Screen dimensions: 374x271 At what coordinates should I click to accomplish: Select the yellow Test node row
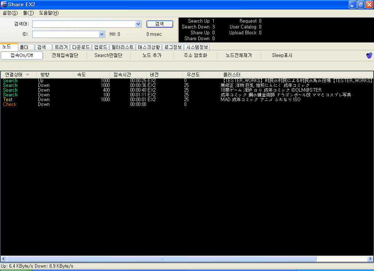(187, 99)
